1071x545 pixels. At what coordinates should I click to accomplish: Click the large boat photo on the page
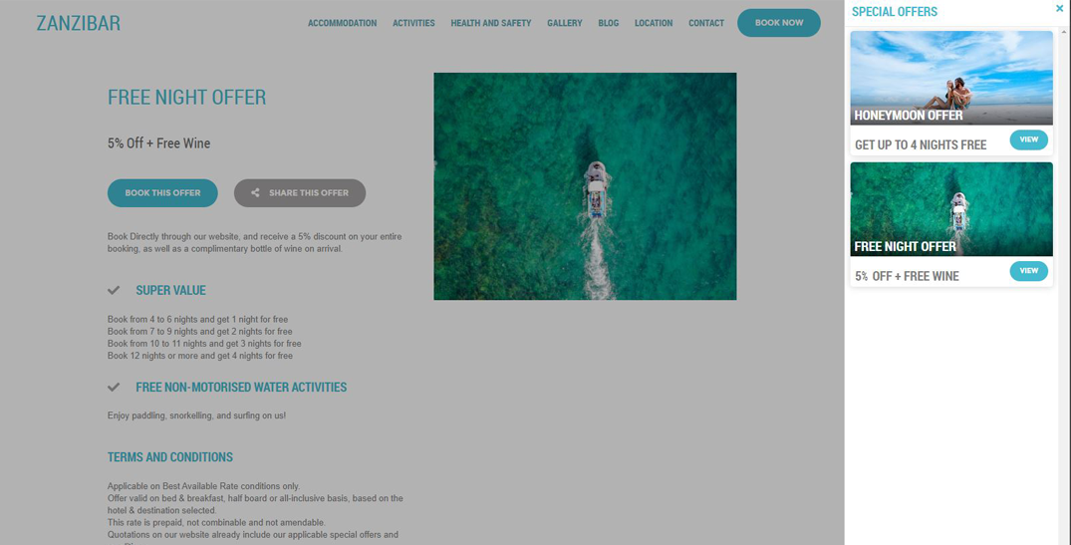[585, 185]
